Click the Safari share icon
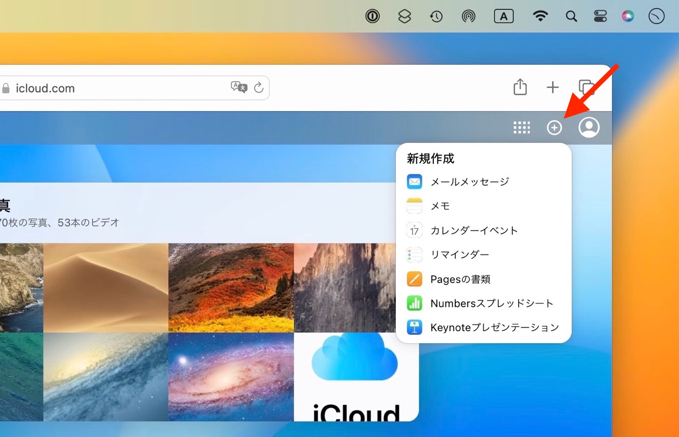This screenshot has height=437, width=679. (520, 87)
